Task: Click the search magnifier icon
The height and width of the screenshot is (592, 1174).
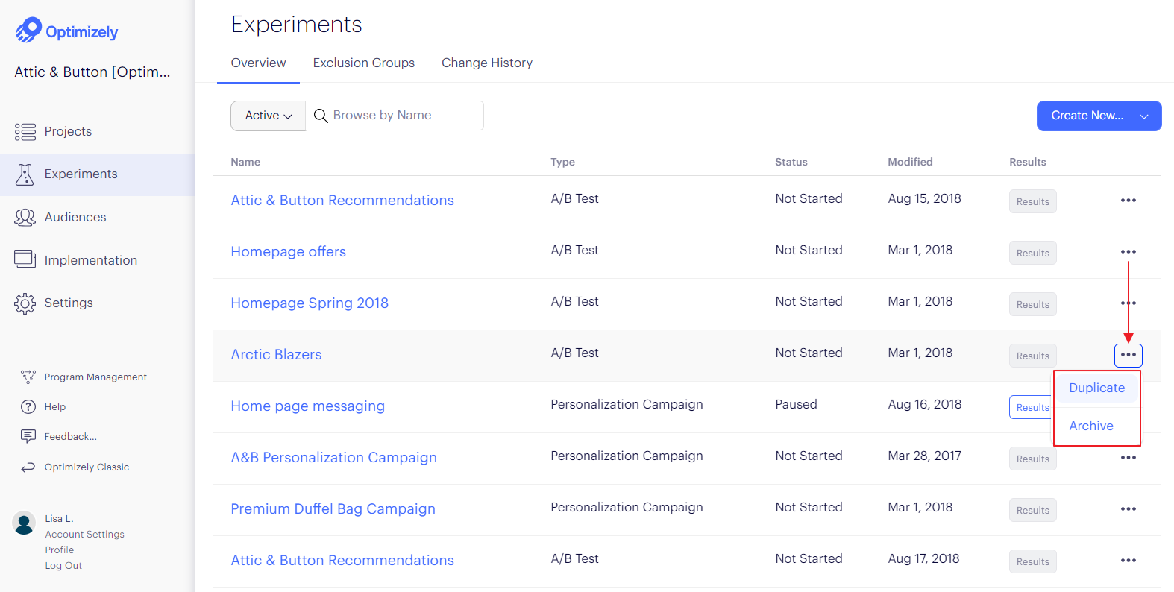Action: [321, 116]
